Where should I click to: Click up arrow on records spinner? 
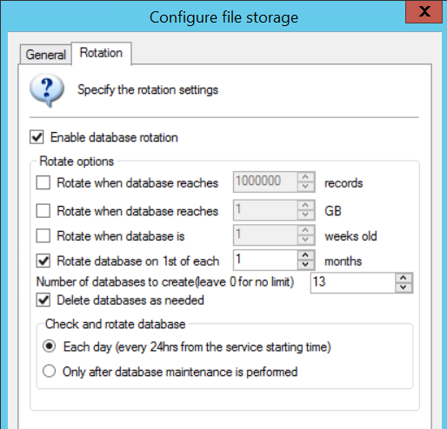pyautogui.click(x=305, y=177)
